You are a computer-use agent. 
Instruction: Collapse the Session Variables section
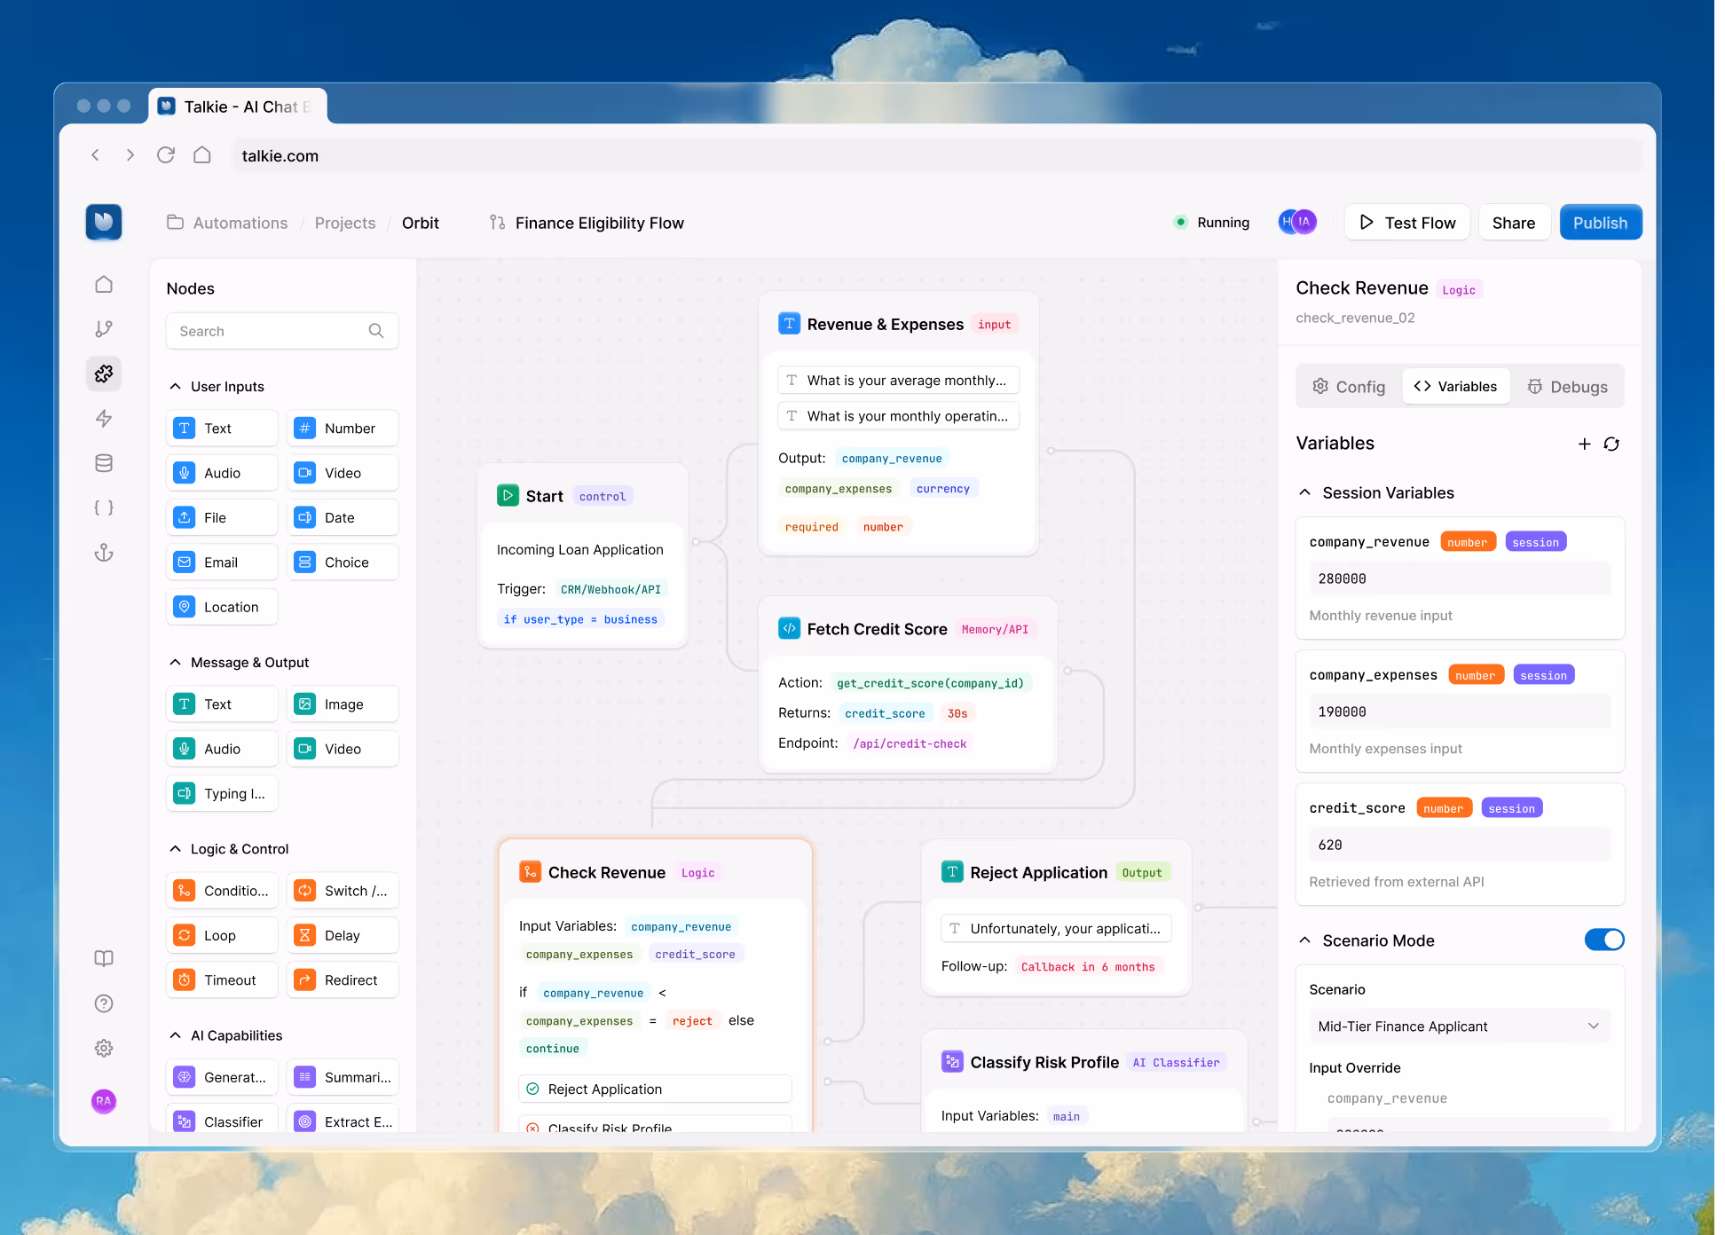(x=1304, y=492)
